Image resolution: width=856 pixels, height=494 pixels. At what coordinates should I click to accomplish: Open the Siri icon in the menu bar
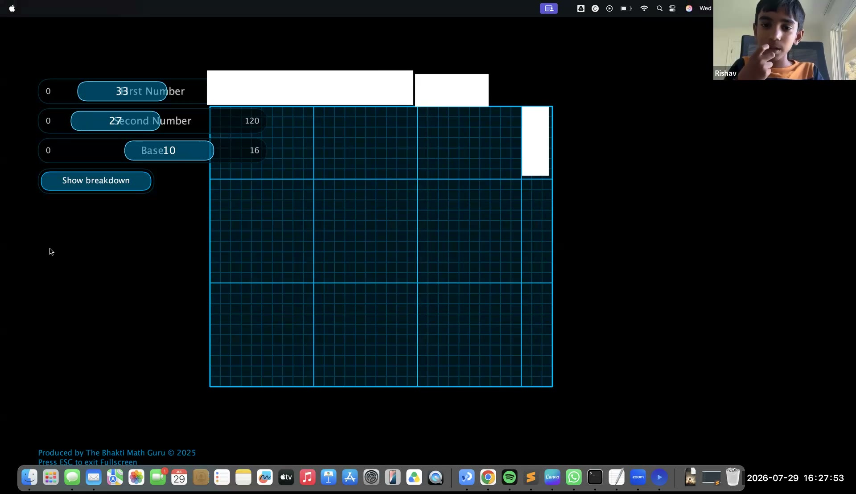tap(689, 8)
